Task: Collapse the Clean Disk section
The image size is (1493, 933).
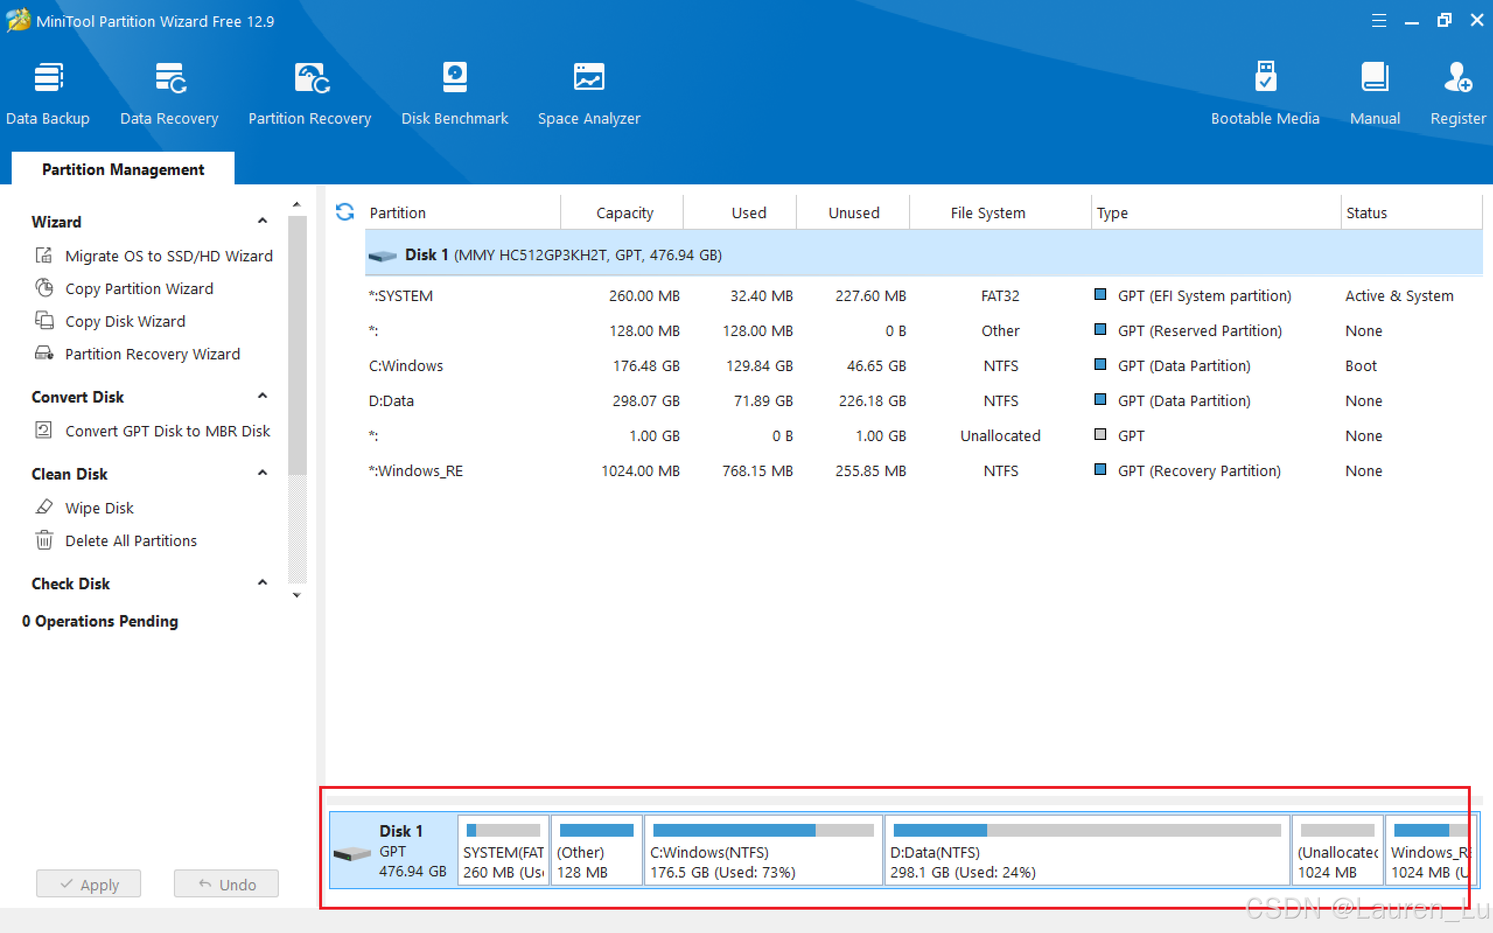Action: point(262,473)
